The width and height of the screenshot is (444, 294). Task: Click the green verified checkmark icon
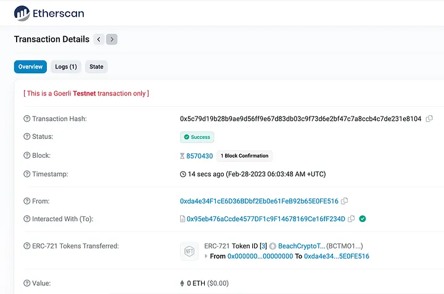coord(363,219)
